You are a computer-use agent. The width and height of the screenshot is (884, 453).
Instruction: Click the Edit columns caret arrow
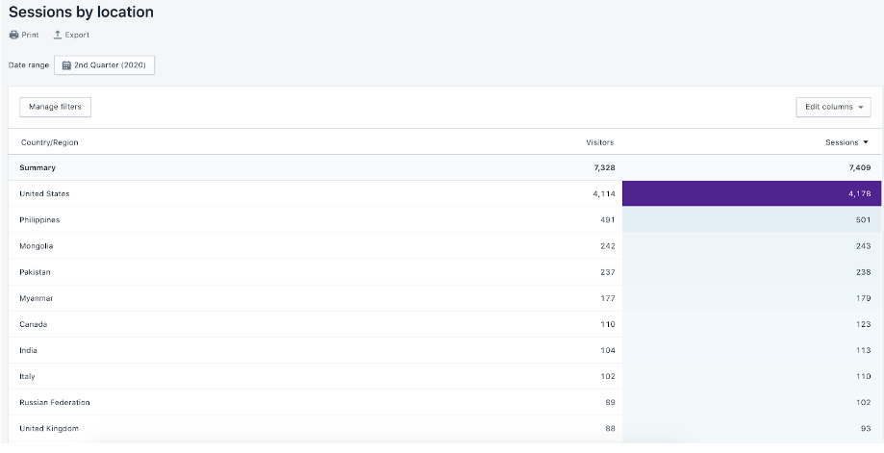pyautogui.click(x=861, y=107)
